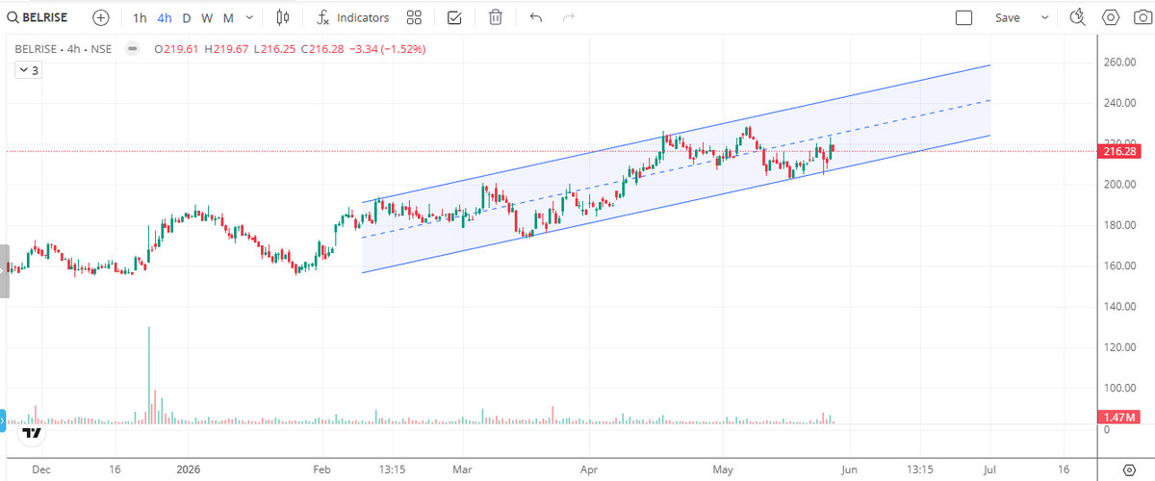Open chart settings hexagon icon
Image resolution: width=1155 pixels, height=481 pixels.
pos(1111,17)
